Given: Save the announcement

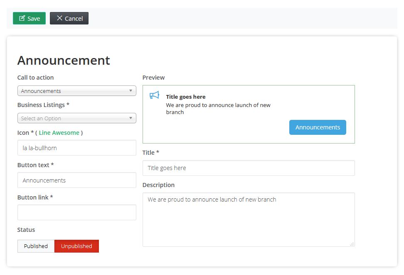Looking at the screenshot, I should [x=30, y=18].
